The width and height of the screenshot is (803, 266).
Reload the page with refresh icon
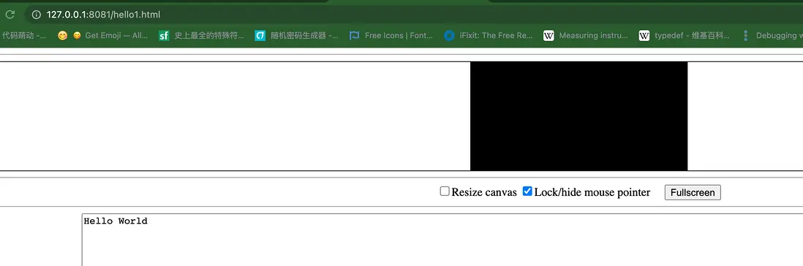click(10, 15)
